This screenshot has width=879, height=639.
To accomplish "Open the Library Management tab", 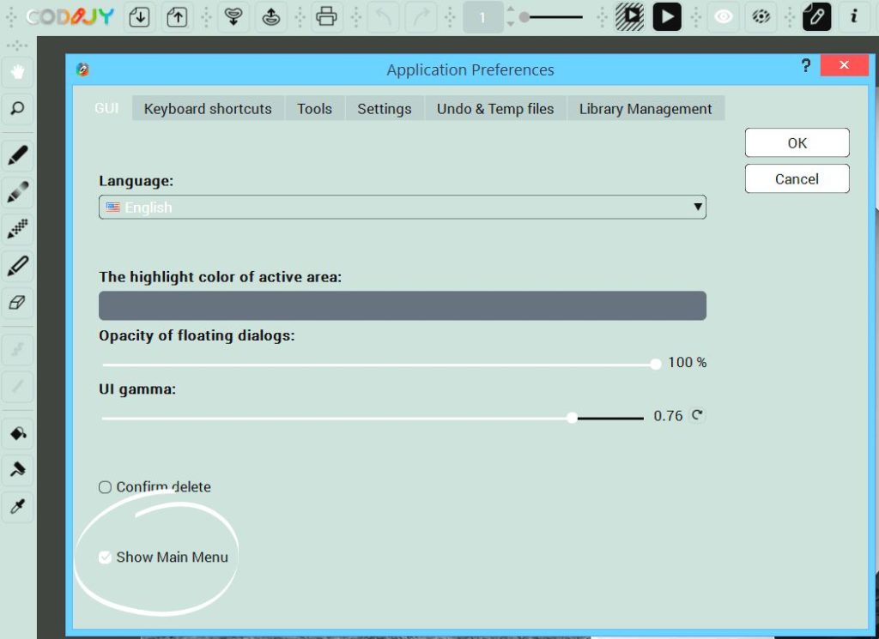I will tap(646, 108).
